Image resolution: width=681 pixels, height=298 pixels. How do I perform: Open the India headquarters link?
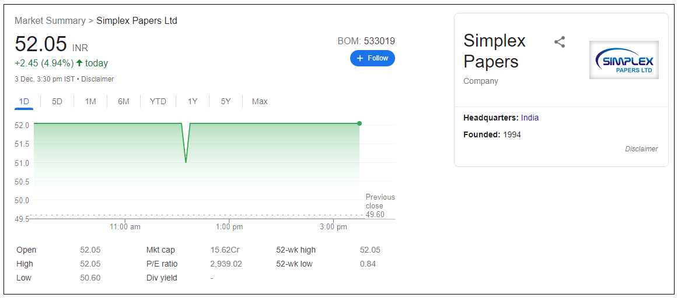pyautogui.click(x=530, y=118)
